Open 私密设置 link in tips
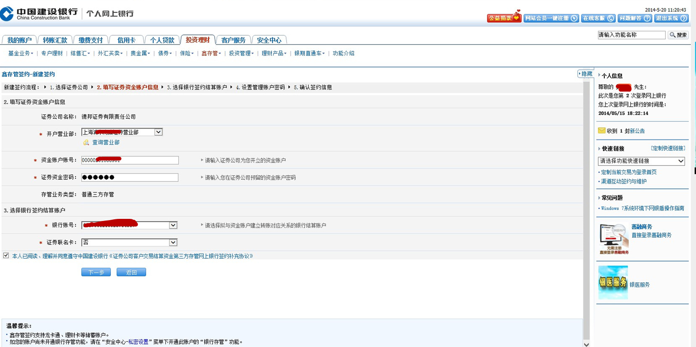 (138, 342)
